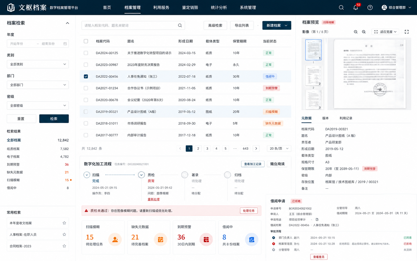Open the document icon beside 项目结项审计

(317, 219)
